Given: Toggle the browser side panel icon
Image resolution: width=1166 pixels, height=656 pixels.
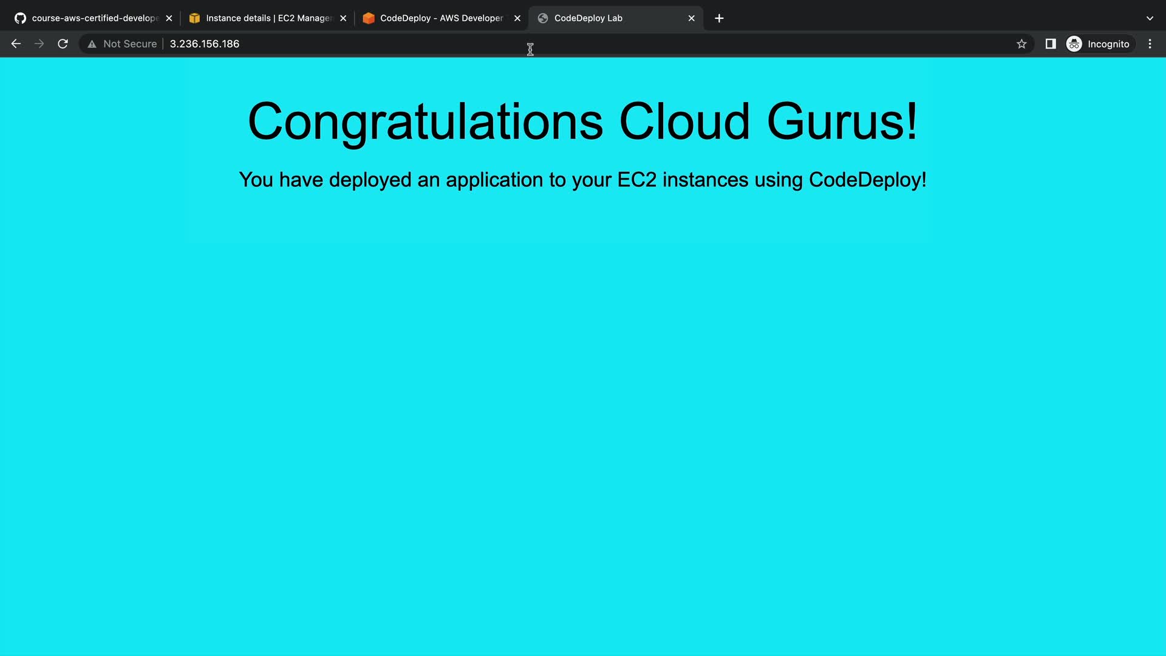Looking at the screenshot, I should [x=1050, y=44].
